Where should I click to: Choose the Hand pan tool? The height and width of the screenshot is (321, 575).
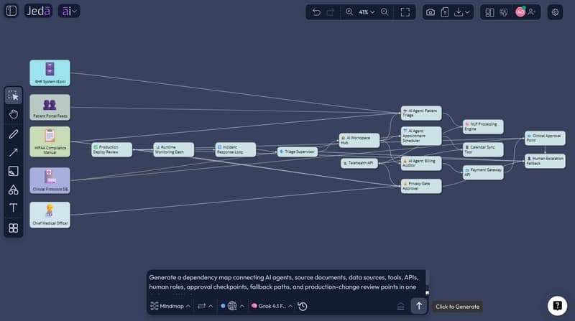tap(14, 114)
